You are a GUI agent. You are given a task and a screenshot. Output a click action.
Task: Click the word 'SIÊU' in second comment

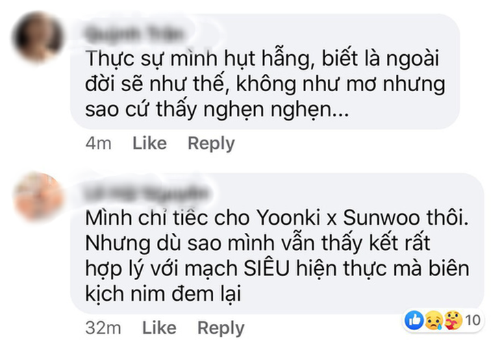click(x=266, y=268)
